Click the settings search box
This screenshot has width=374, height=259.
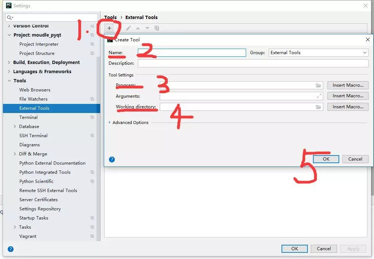[52, 18]
